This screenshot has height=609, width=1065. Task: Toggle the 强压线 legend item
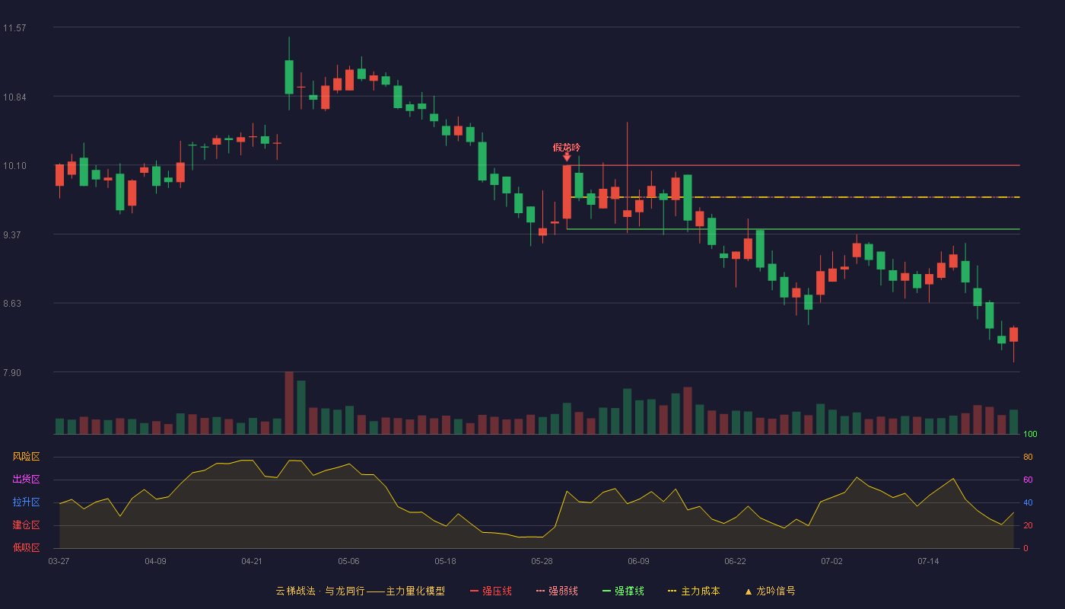coord(491,591)
